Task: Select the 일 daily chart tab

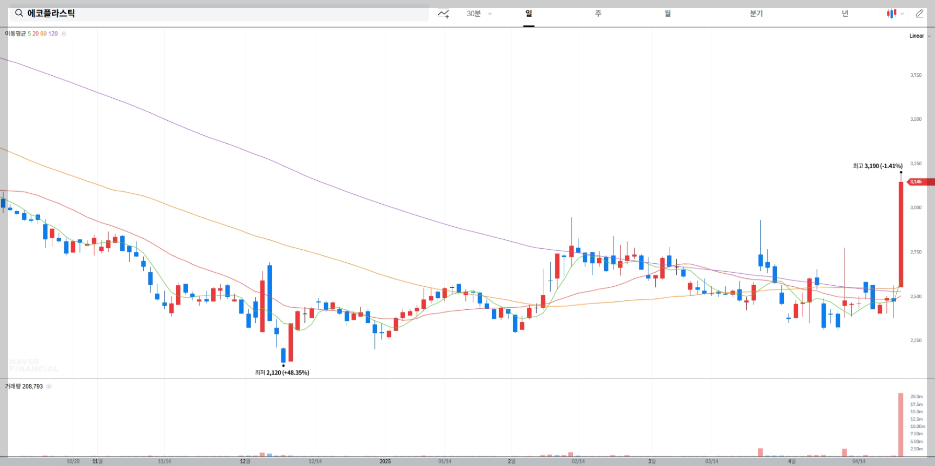Action: coord(529,14)
